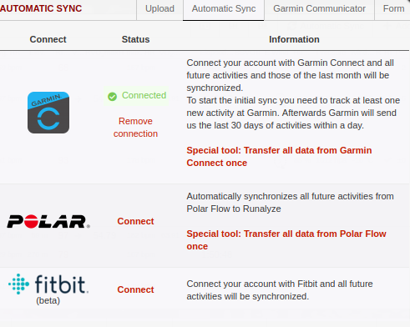410x327 pixels.
Task: Open the Form tab
Action: tap(393, 9)
